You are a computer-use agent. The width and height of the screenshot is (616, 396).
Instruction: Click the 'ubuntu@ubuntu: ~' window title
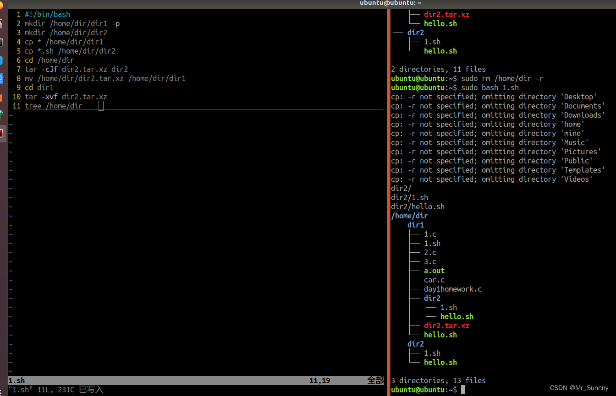(390, 4)
